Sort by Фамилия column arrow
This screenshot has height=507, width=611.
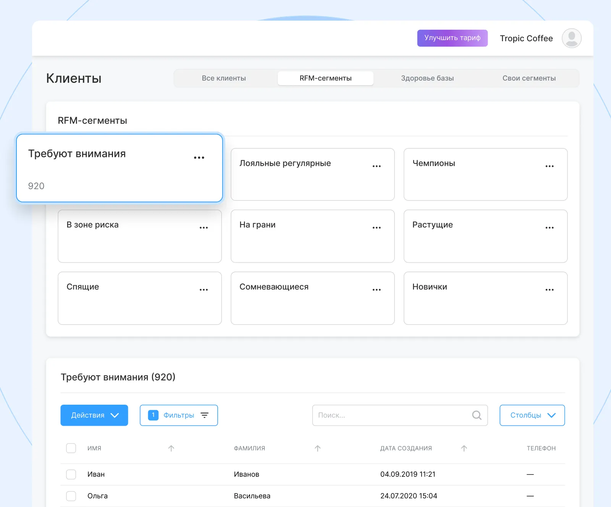click(317, 448)
